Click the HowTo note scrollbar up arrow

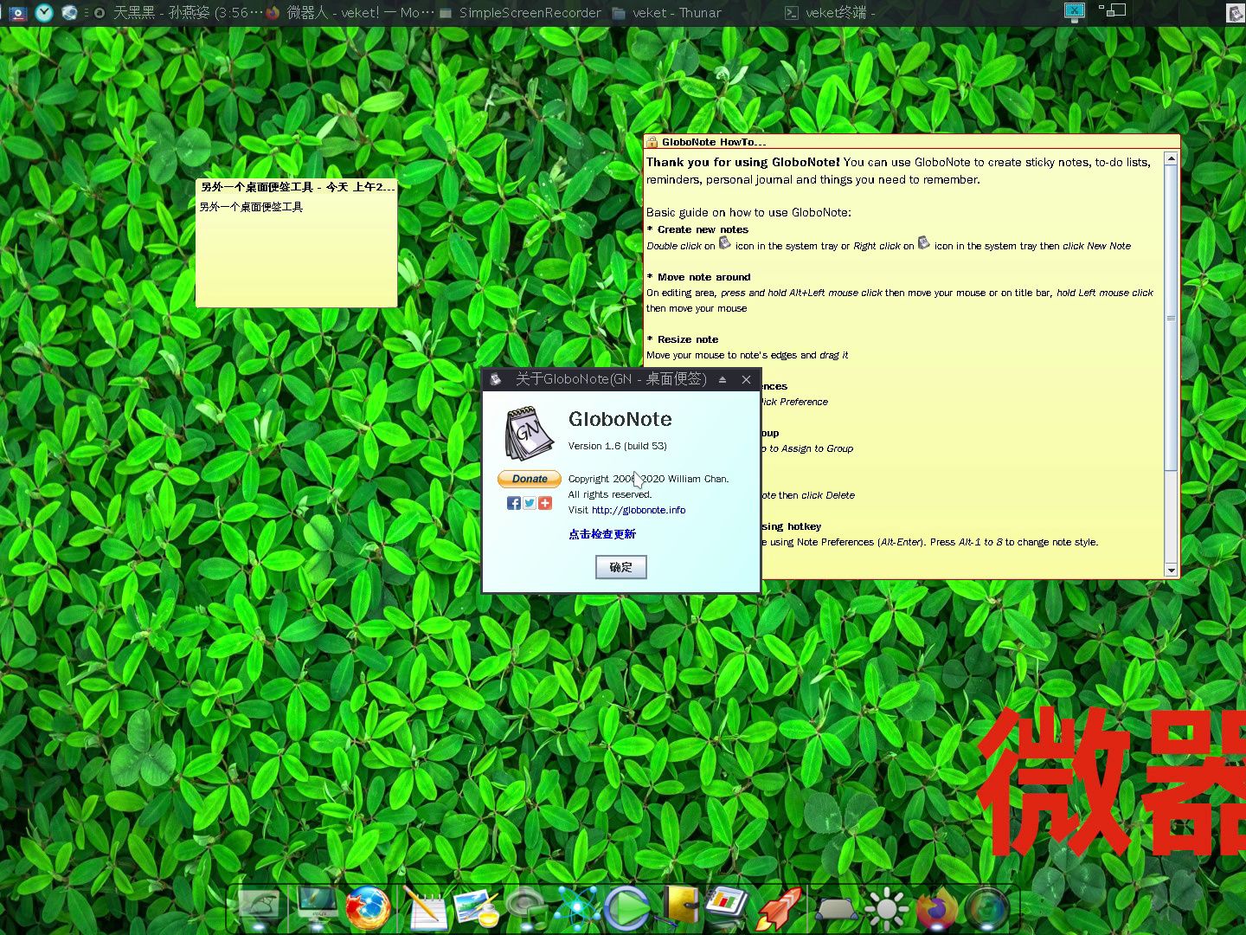(x=1171, y=159)
